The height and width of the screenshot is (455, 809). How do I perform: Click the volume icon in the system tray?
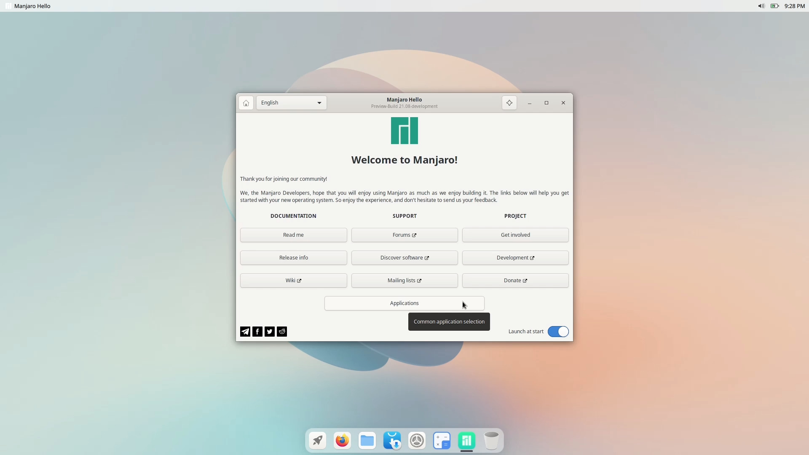(761, 6)
